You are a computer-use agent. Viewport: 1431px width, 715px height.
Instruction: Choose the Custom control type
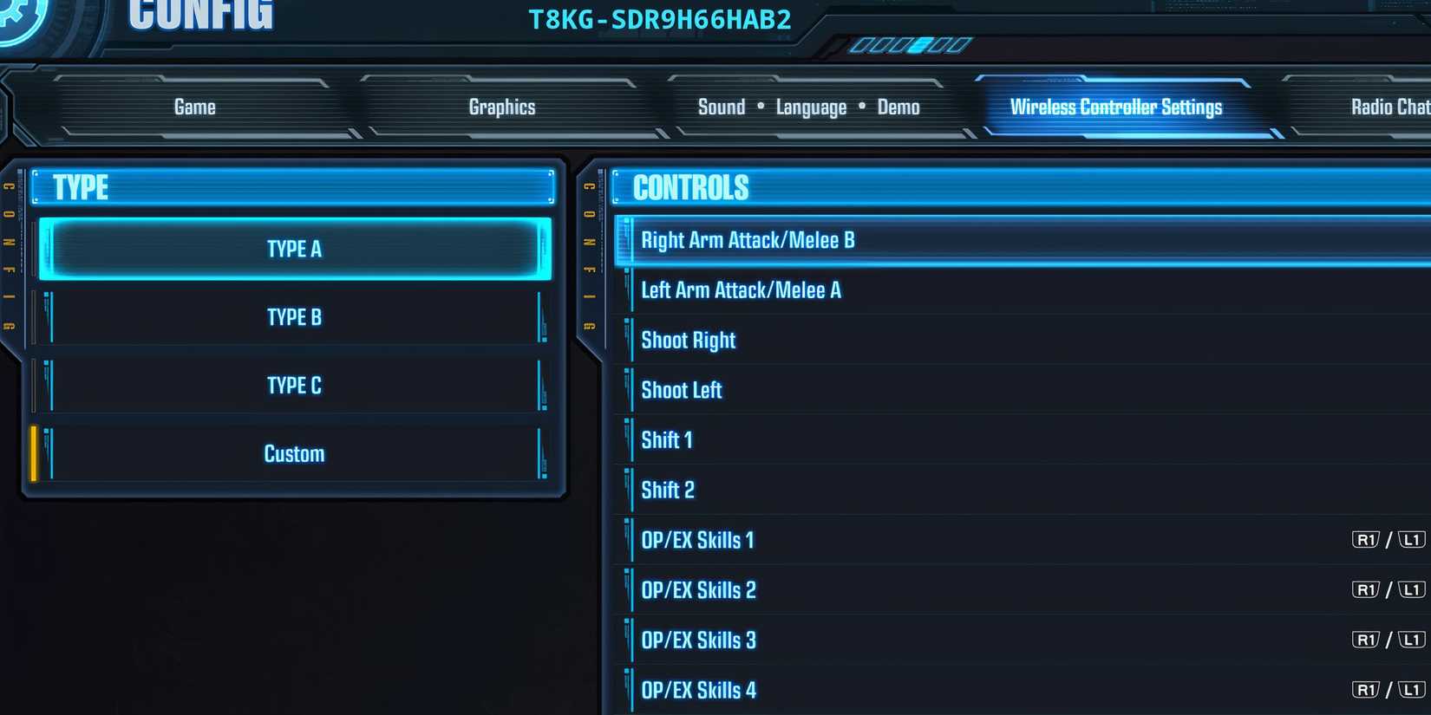pos(295,454)
